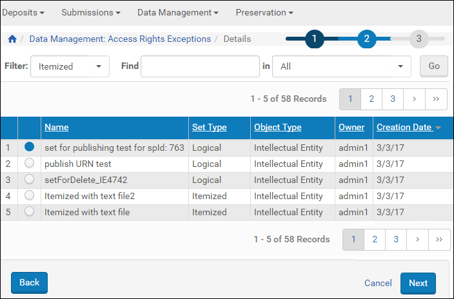
Task: Click the Creation Date sort arrow
Action: click(439, 128)
